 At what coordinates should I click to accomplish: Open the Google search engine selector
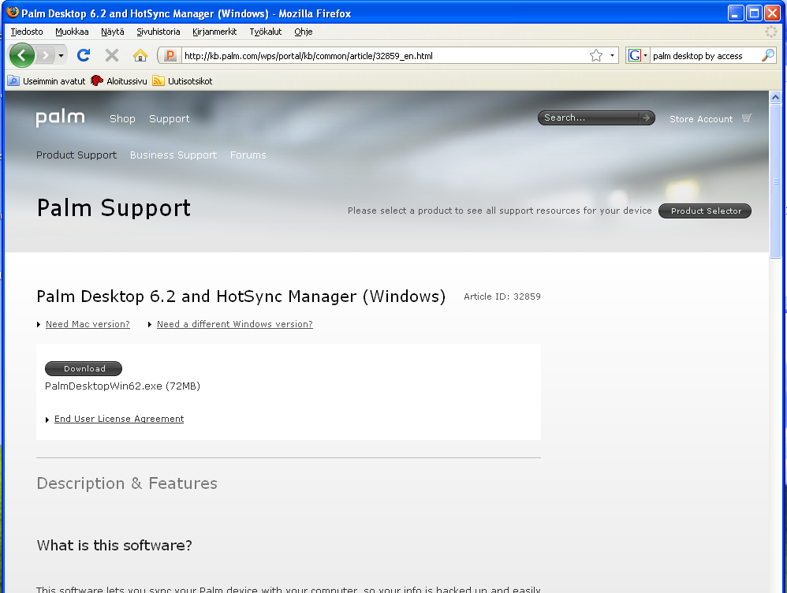click(x=638, y=55)
